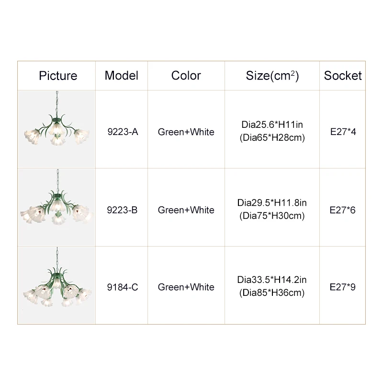The height and width of the screenshot is (383, 383).
Task: Click the Dia33.5*H14.2in size text
Action: pos(272,280)
